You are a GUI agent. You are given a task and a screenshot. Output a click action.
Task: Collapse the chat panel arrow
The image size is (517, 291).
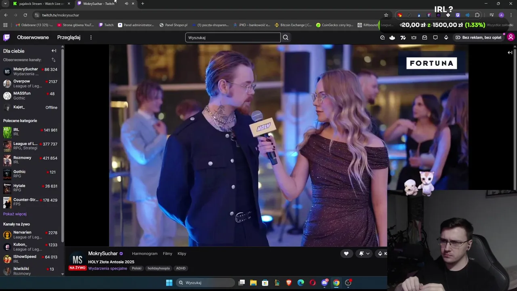point(510,53)
